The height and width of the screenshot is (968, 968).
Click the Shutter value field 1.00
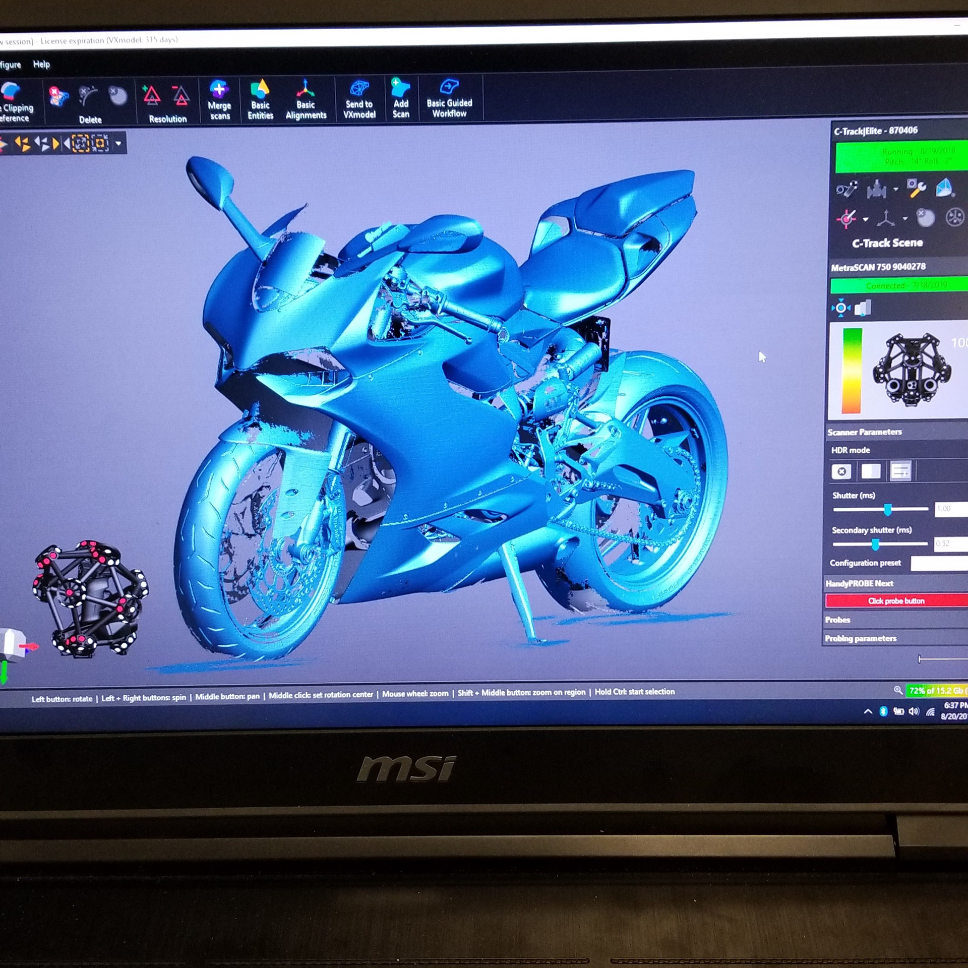[x=951, y=509]
